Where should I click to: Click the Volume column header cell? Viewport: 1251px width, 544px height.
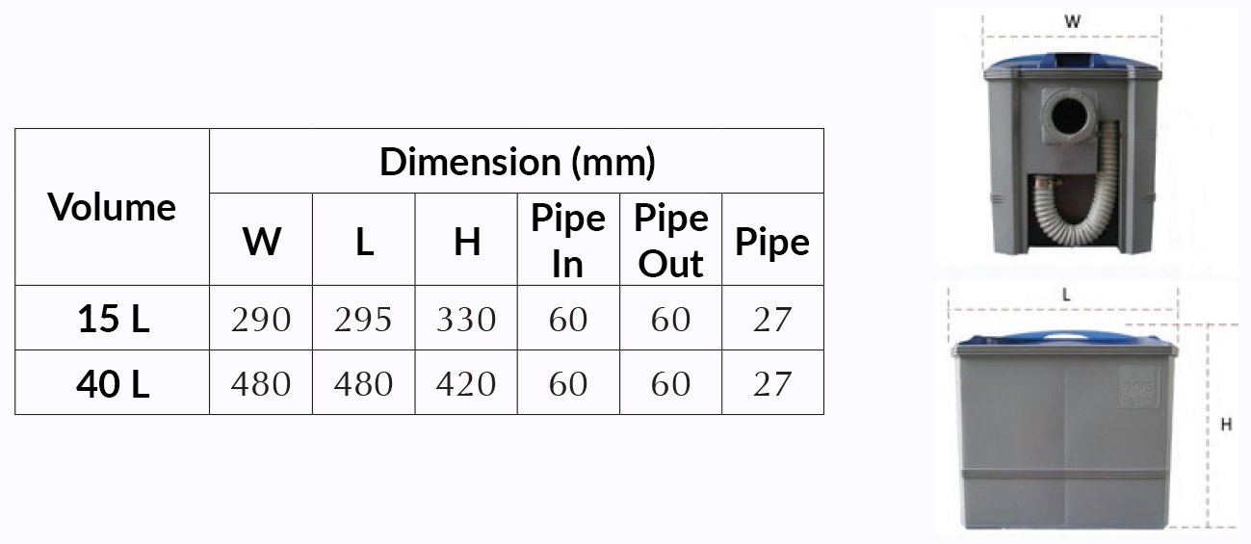(113, 207)
